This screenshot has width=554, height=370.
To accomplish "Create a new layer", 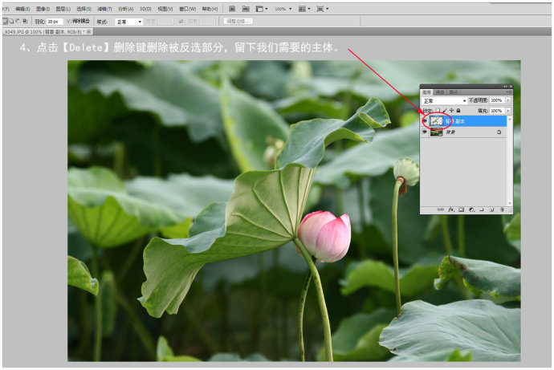I will click(491, 209).
